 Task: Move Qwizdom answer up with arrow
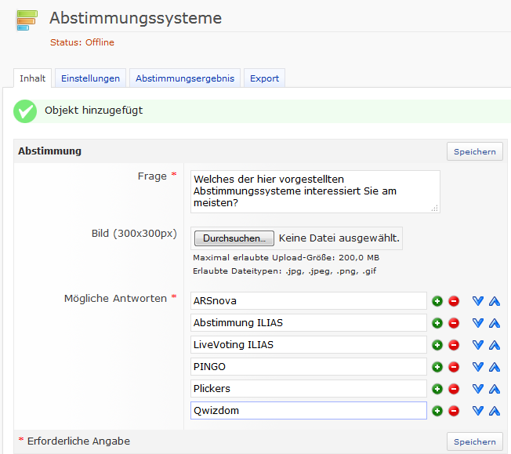point(494,411)
